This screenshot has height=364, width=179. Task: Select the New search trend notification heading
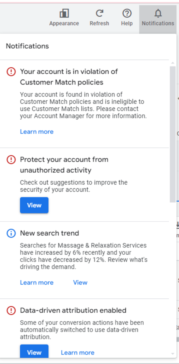50,233
